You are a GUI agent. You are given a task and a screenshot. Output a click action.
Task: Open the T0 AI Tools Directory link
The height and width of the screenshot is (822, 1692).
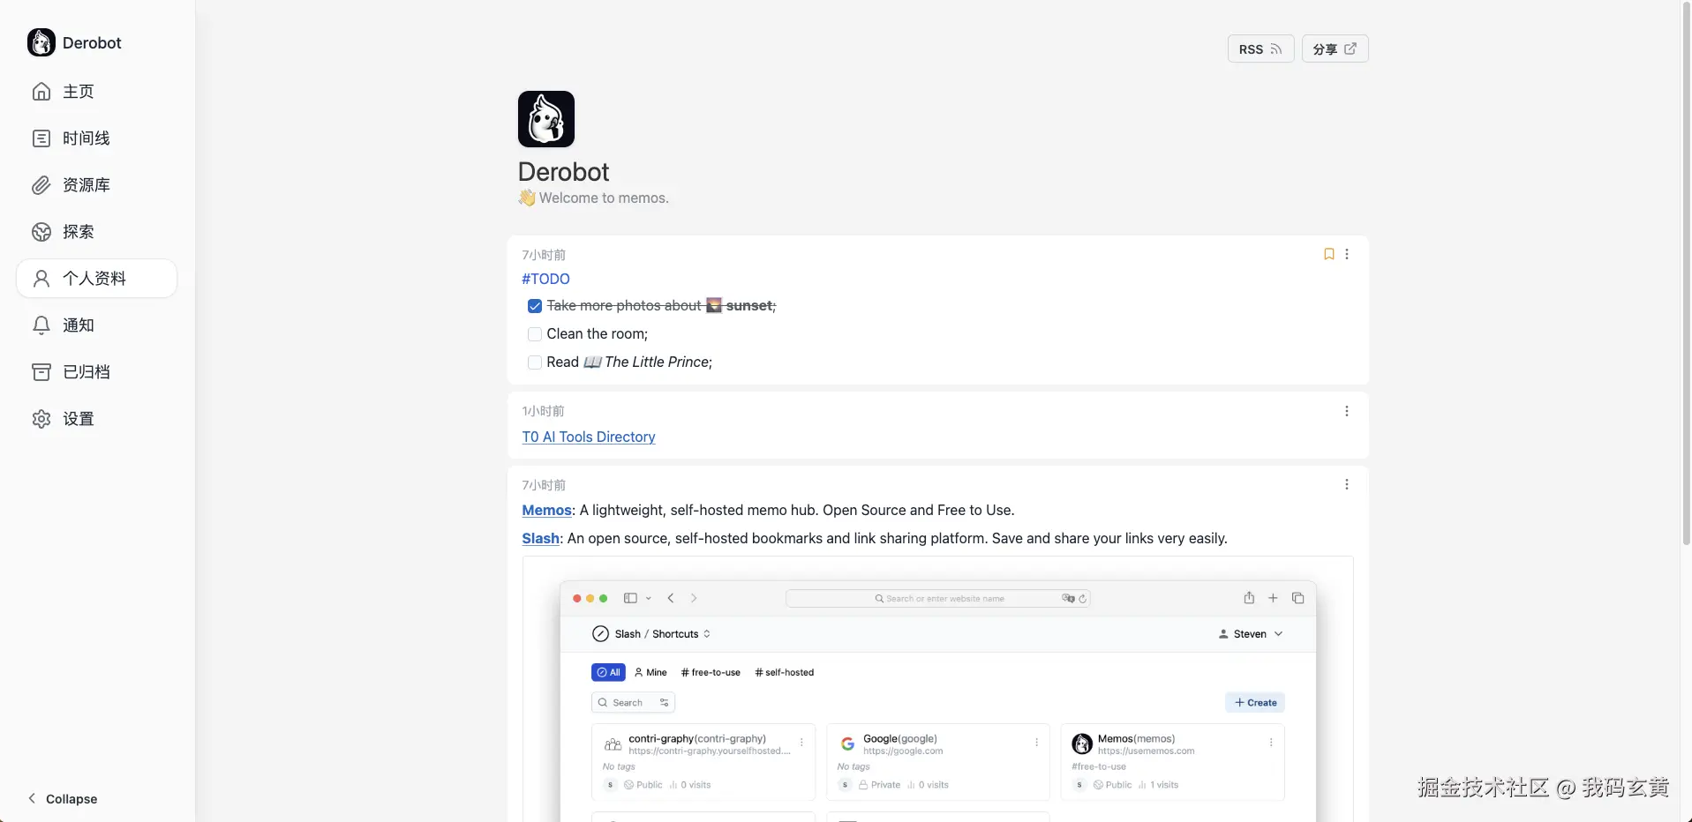(589, 437)
